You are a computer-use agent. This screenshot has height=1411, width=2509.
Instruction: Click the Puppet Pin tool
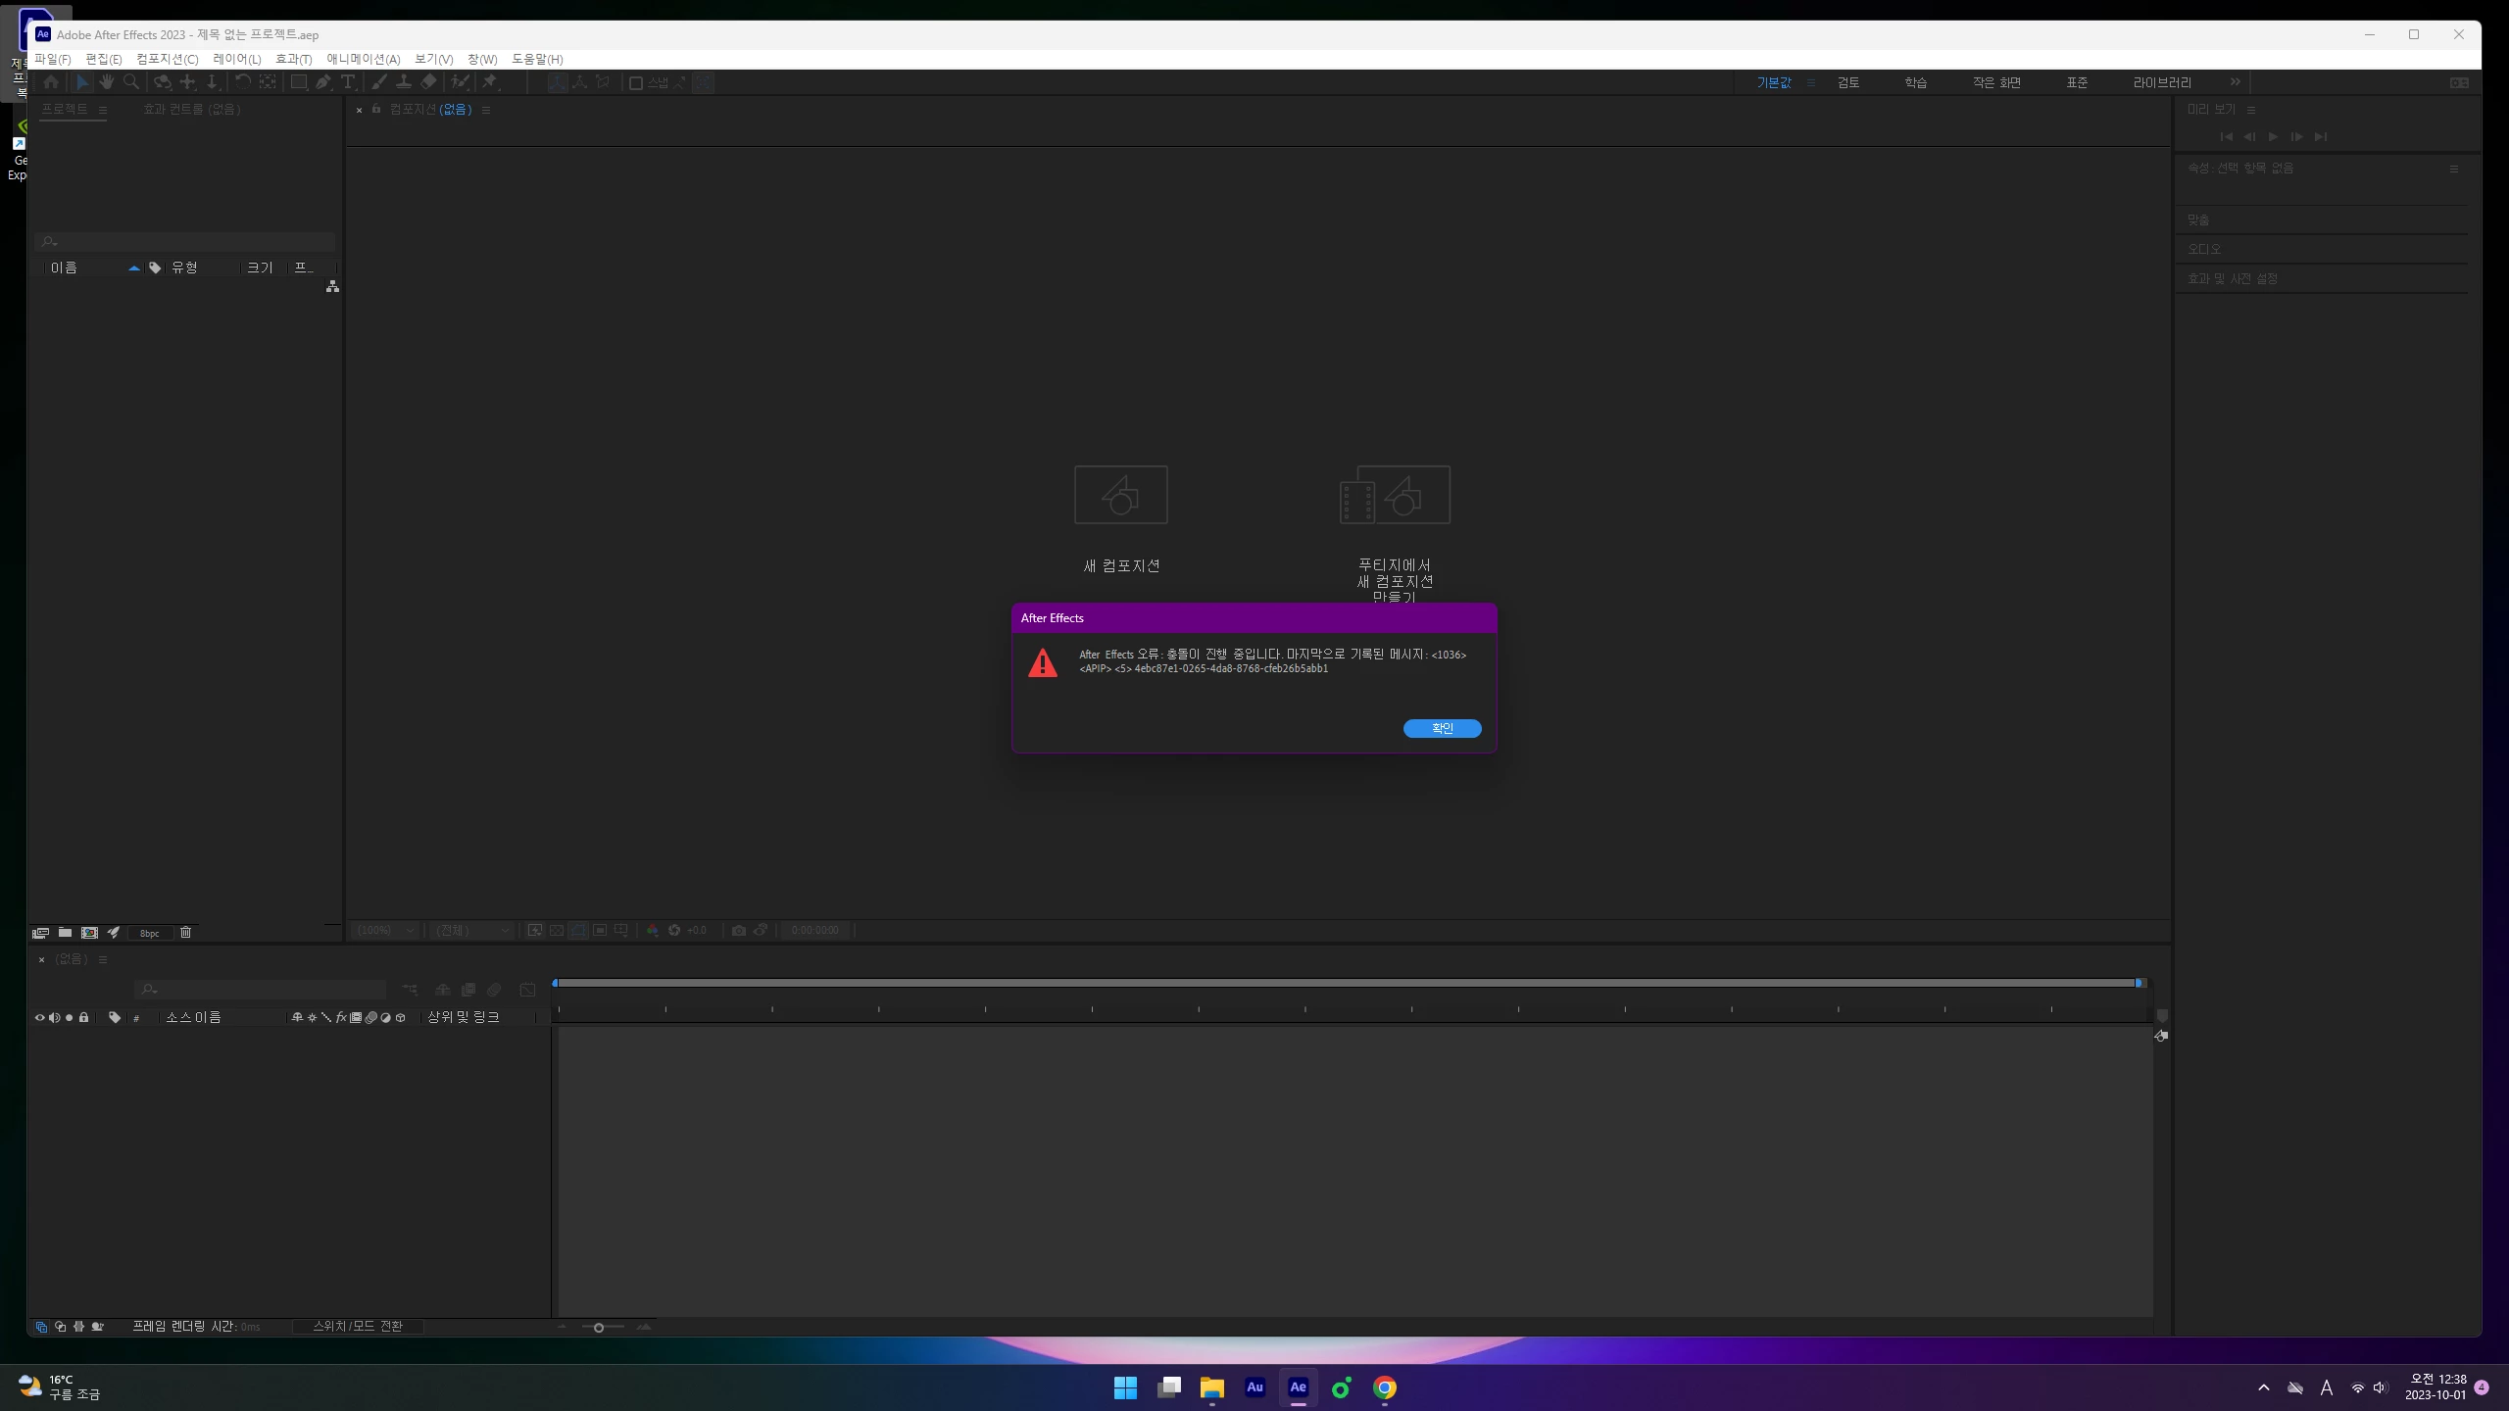coord(489,82)
